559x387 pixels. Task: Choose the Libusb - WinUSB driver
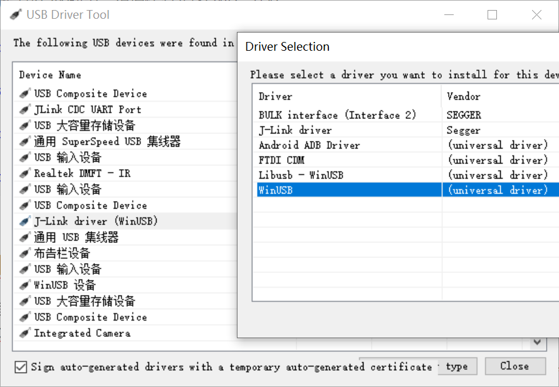click(x=301, y=175)
